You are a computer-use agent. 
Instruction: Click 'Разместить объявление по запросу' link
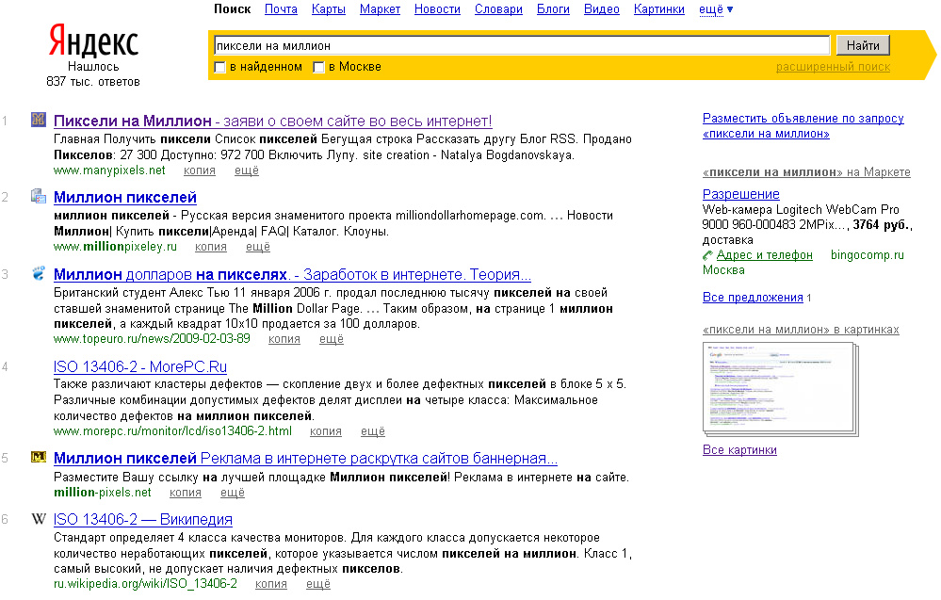[803, 126]
